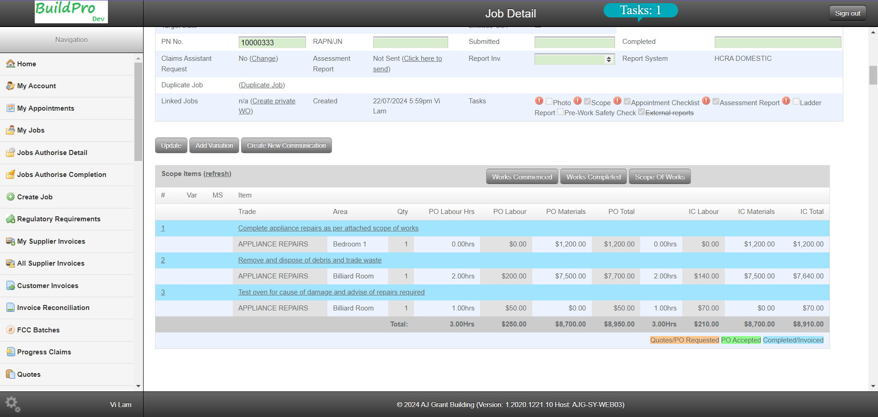Screen dimensions: 878x417
Task: Click the Quotes clipboard icon
Action: pos(10,374)
